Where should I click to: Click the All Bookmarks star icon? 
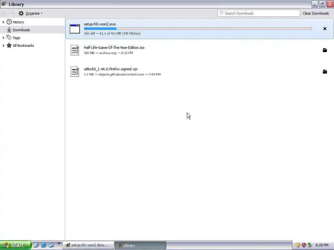pyautogui.click(x=9, y=45)
